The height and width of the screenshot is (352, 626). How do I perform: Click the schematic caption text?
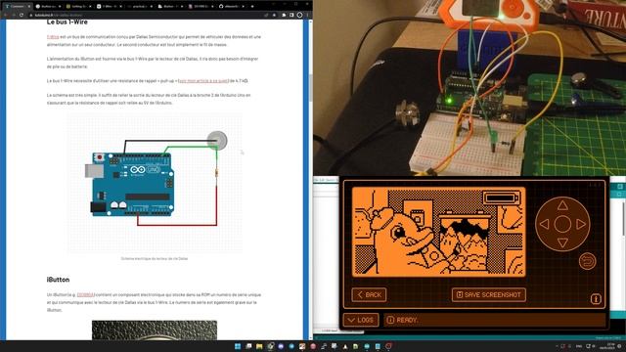155,258
